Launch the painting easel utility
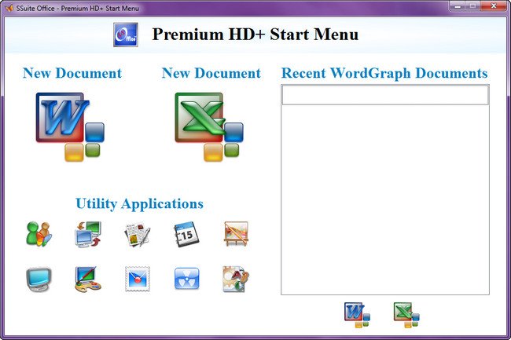Screen dimensions: 511x340 (236, 234)
